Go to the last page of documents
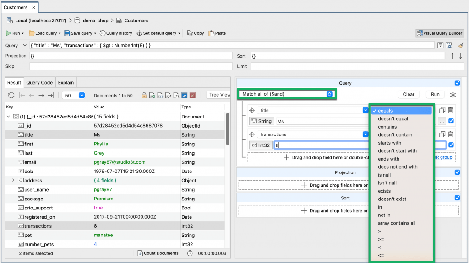 click(51, 96)
